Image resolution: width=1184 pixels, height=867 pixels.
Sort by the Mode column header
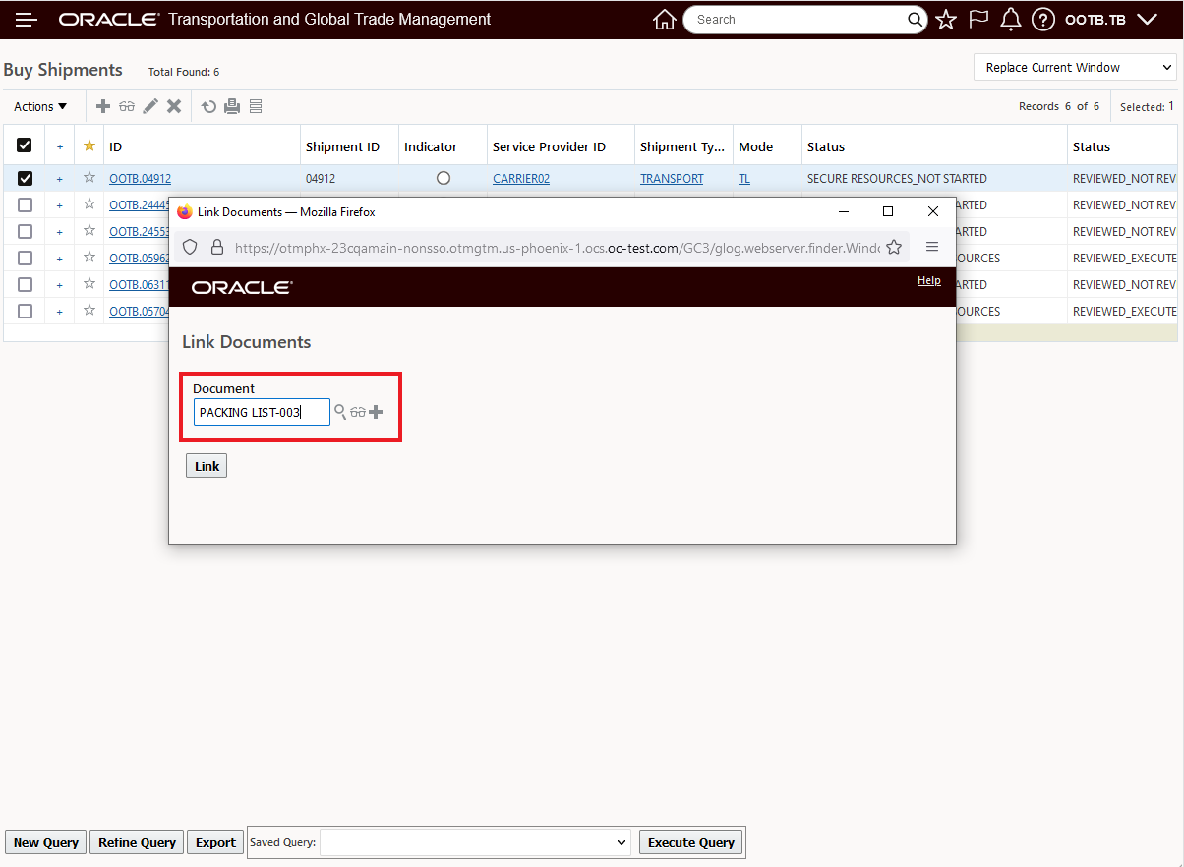point(755,146)
